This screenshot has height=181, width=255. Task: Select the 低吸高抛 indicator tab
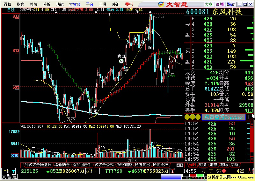pos(124,165)
